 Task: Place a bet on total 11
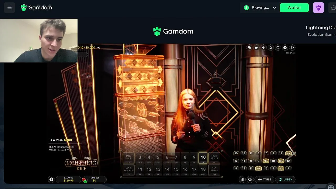tap(140, 170)
